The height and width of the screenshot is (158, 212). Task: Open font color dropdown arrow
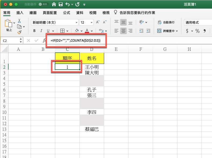(92, 31)
